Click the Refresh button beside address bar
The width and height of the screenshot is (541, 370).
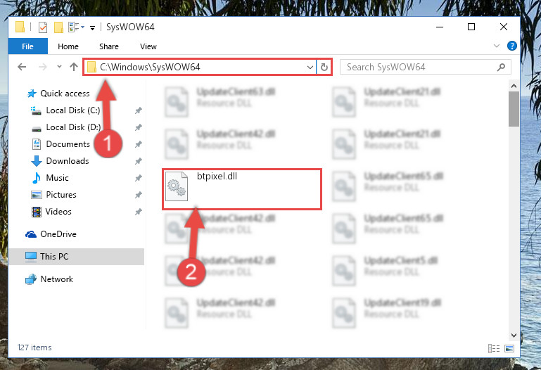pos(324,67)
